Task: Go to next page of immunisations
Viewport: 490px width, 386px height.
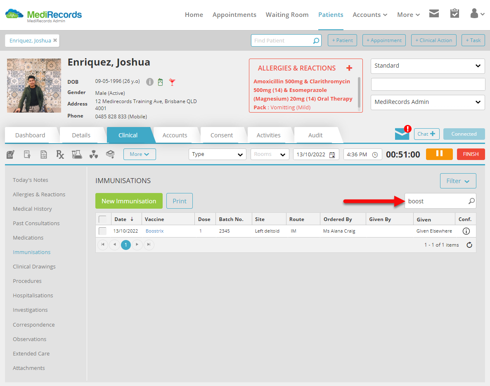Action: click(x=137, y=245)
